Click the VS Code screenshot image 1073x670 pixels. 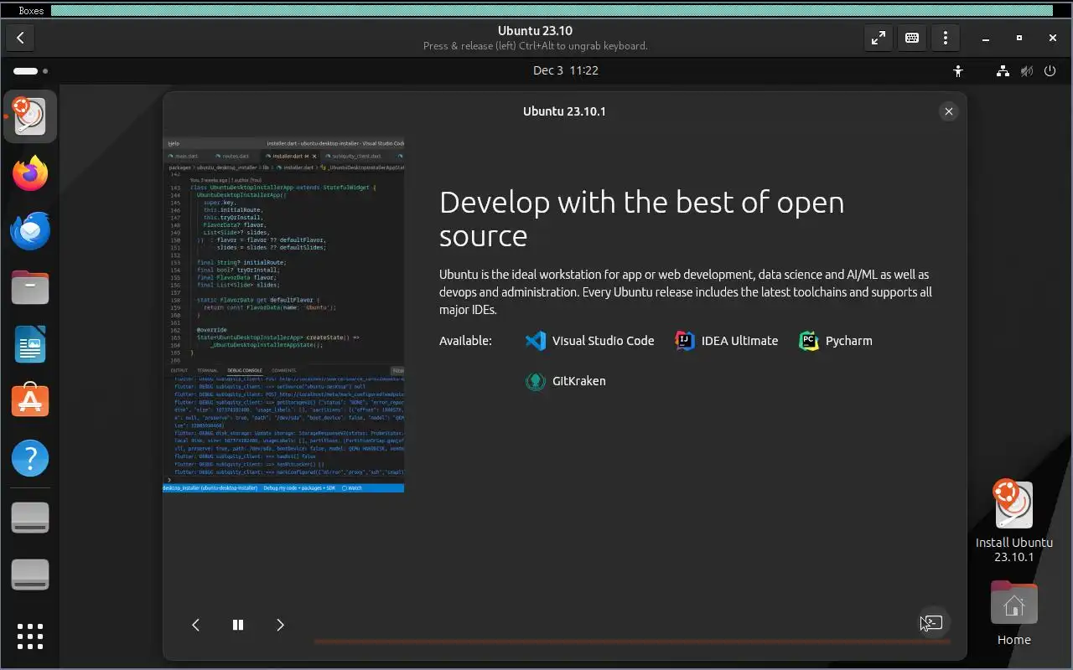[x=283, y=315]
